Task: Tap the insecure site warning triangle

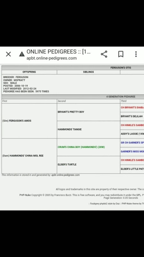Action: (22, 54)
